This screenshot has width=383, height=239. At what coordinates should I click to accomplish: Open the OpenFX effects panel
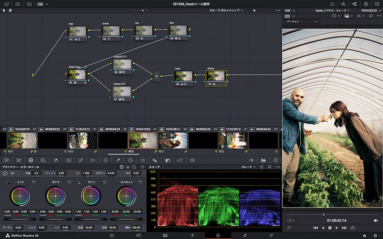pos(365,4)
